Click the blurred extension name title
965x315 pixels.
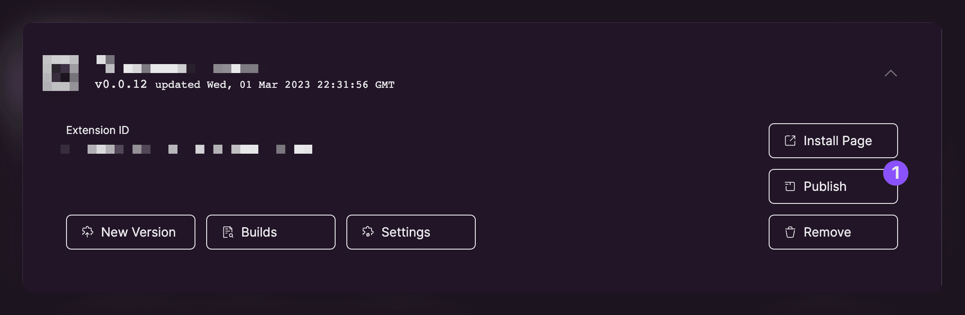tap(177, 66)
